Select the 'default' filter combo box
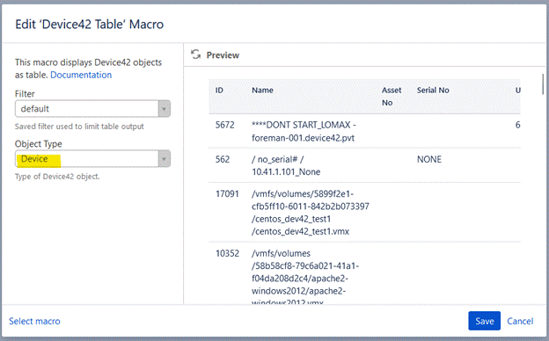This screenshot has height=341, width=549. [x=92, y=109]
